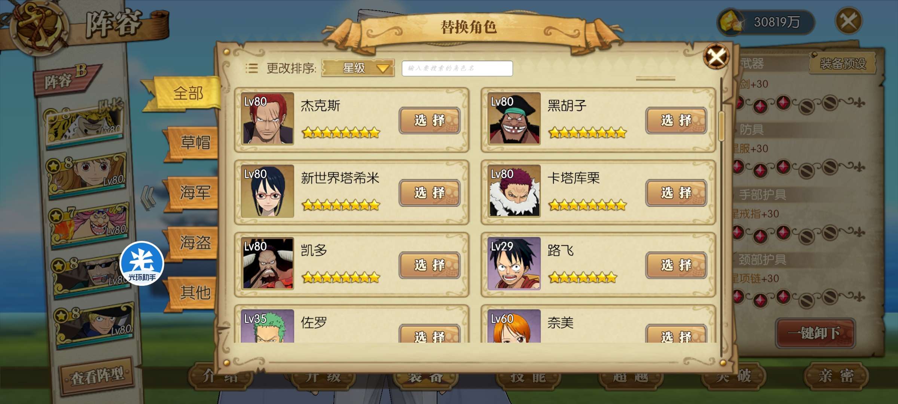The image size is (898, 404).
Task: Click 选择 button for 新世界塔希米
Action: [x=430, y=193]
